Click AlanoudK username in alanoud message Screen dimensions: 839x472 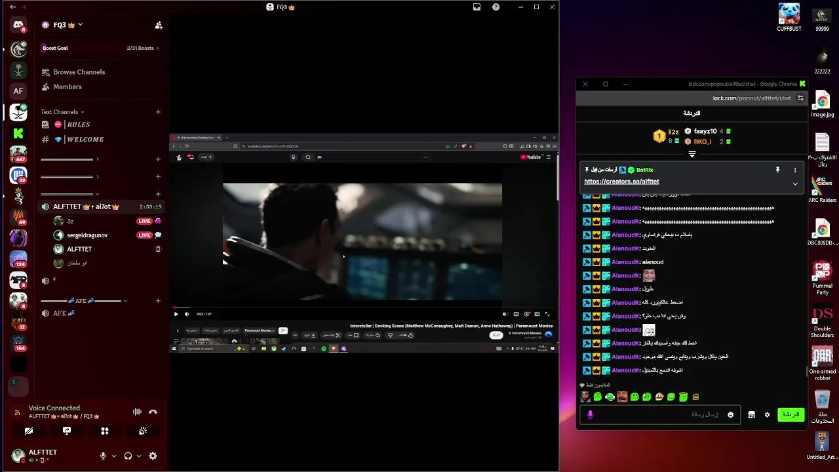(x=625, y=262)
